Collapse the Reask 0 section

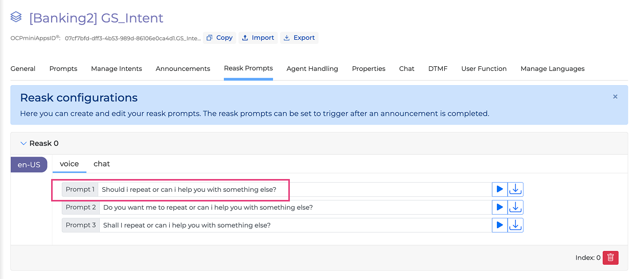click(x=23, y=143)
